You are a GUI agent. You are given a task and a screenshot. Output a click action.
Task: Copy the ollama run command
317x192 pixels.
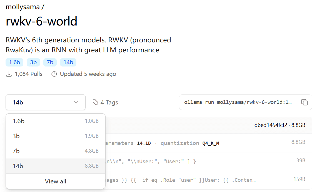pyautogui.click(x=304, y=102)
